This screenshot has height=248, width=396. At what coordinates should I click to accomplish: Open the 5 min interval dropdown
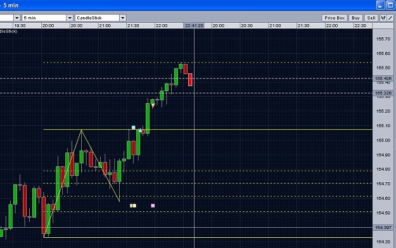pyautogui.click(x=70, y=18)
